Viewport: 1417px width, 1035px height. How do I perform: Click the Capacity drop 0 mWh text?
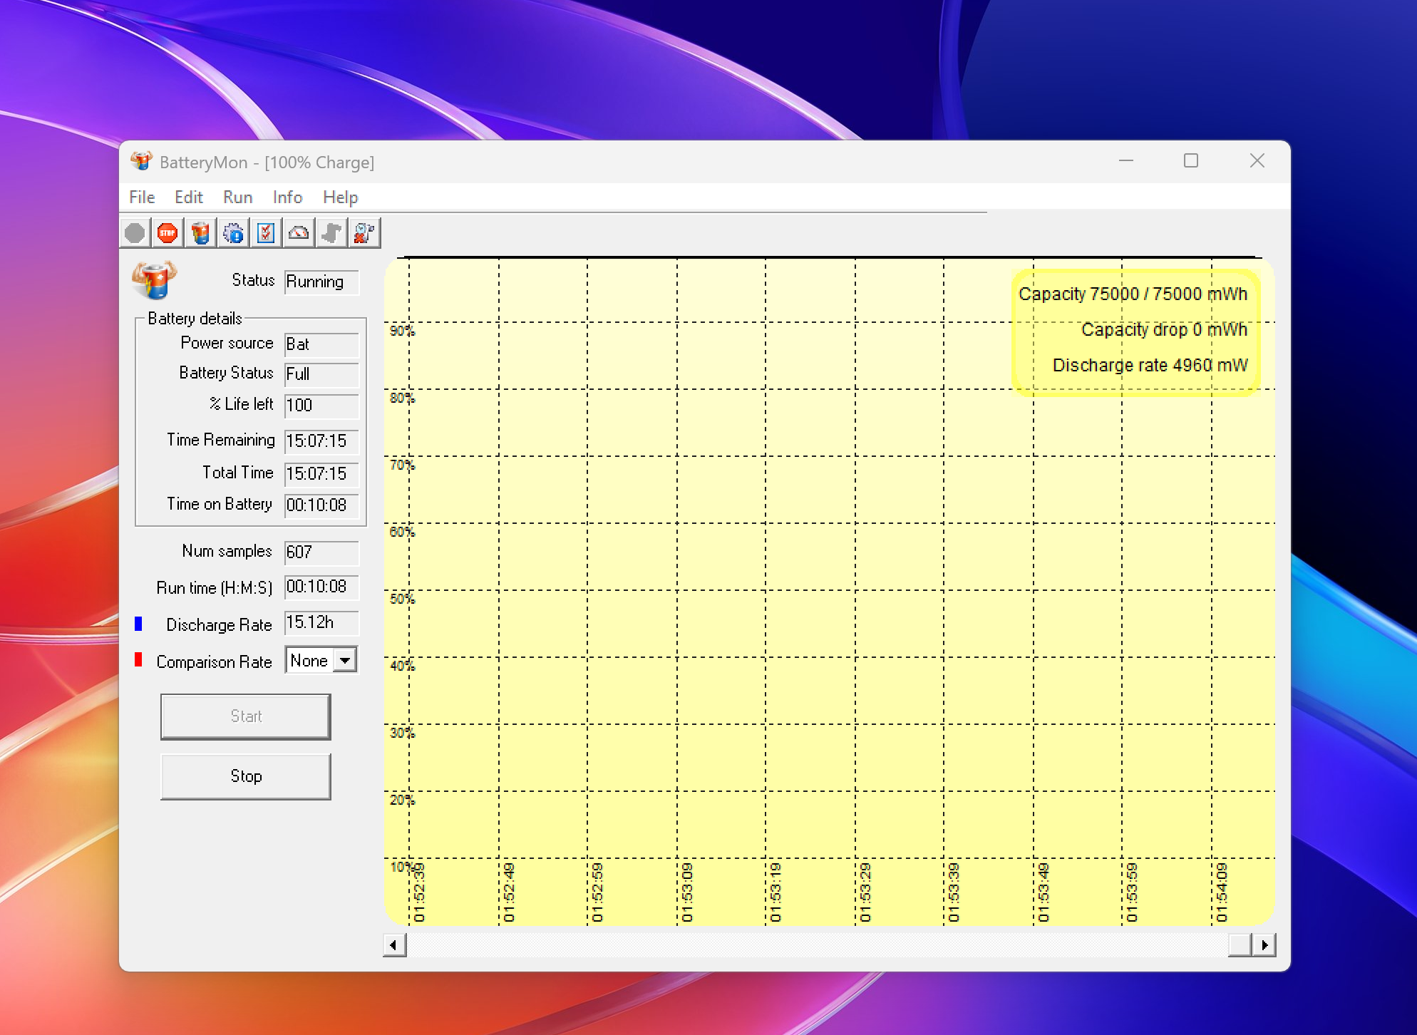1164,329
